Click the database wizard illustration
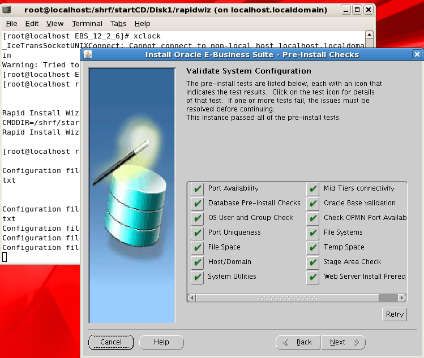 point(132,195)
